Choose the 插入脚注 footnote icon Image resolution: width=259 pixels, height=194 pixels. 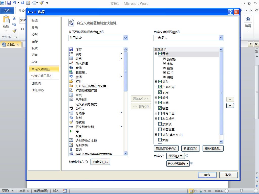pyautogui.click(x=71, y=63)
